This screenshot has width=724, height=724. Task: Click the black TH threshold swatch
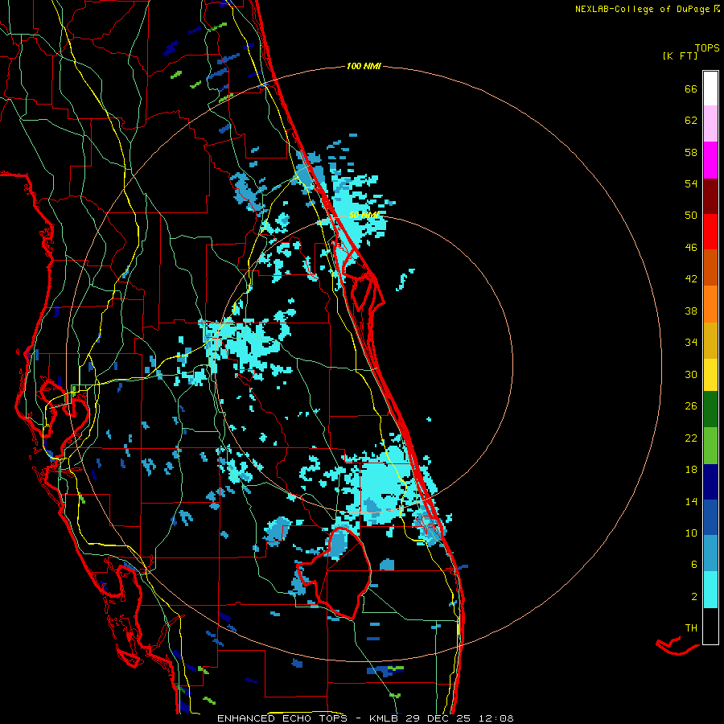[710, 626]
